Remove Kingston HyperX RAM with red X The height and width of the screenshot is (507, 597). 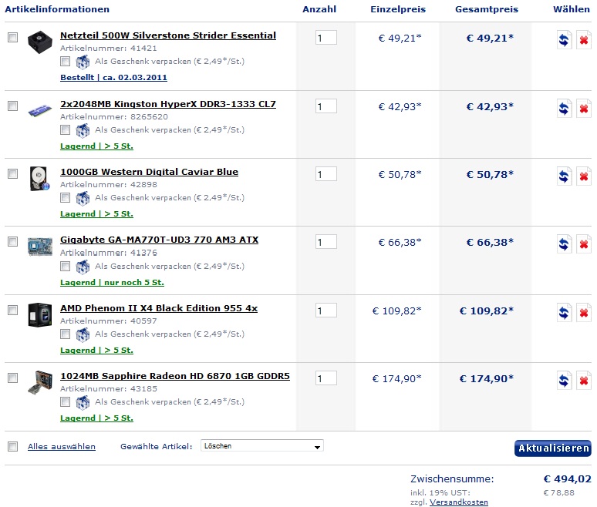(584, 109)
